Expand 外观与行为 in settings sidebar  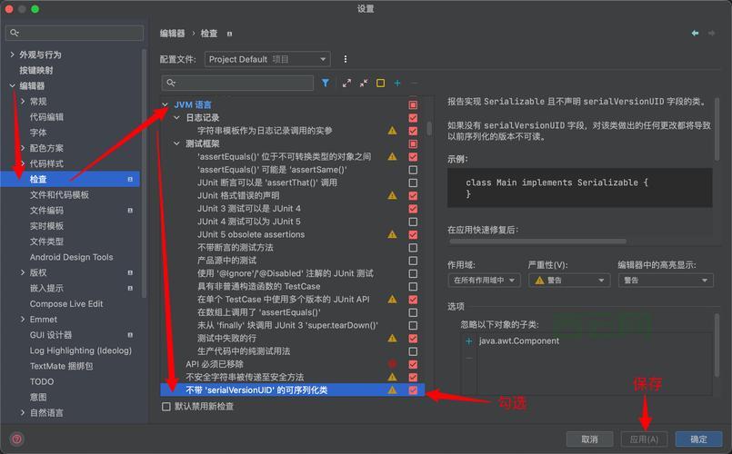[12, 54]
